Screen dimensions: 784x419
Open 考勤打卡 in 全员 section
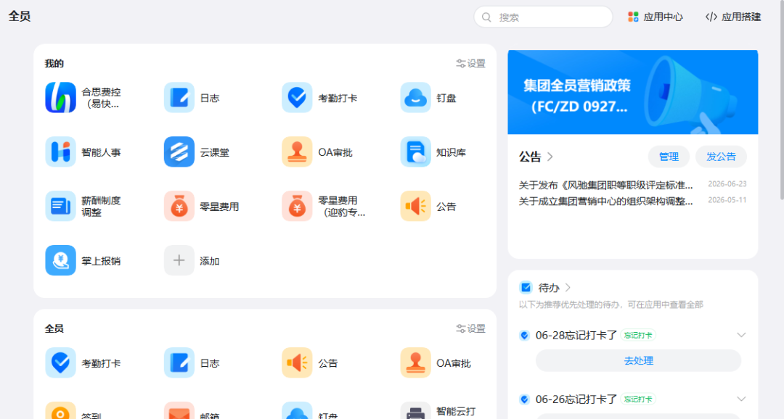tap(60, 363)
